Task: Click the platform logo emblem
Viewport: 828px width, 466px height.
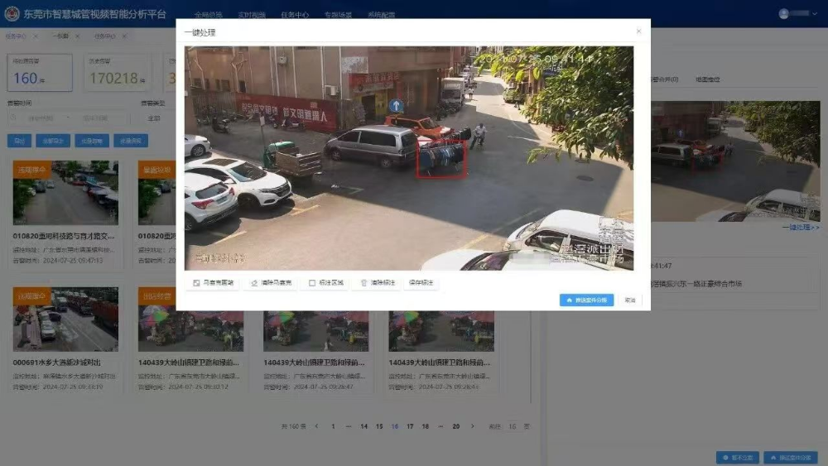Action: 12,14
